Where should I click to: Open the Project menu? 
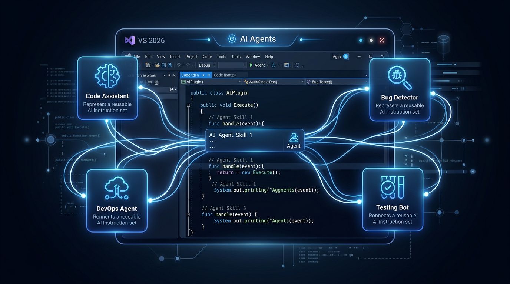tap(191, 57)
